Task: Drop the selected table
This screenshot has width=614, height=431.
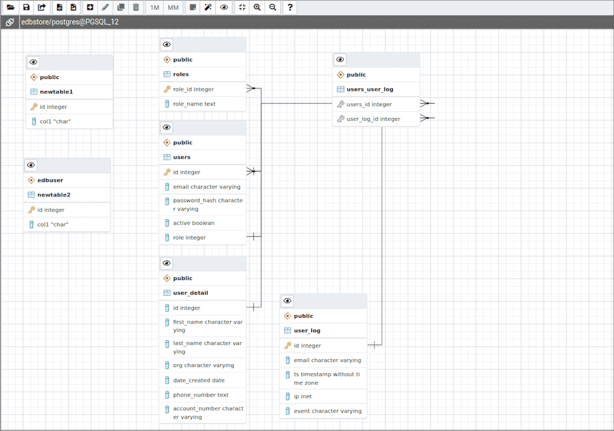Action: click(136, 7)
